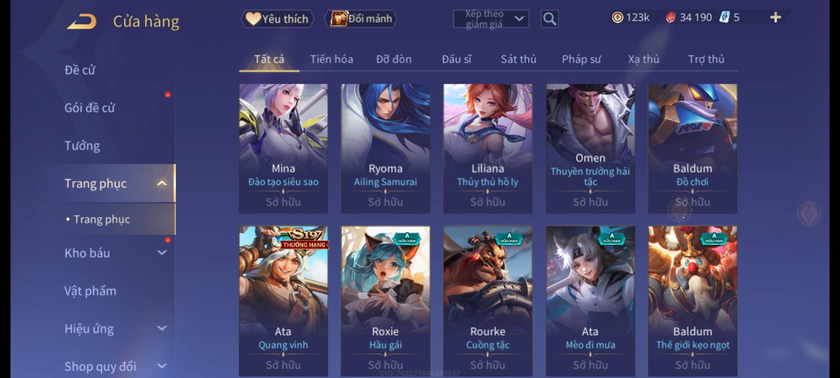
Task: Switch to the Sát thủ tab
Action: pos(518,59)
